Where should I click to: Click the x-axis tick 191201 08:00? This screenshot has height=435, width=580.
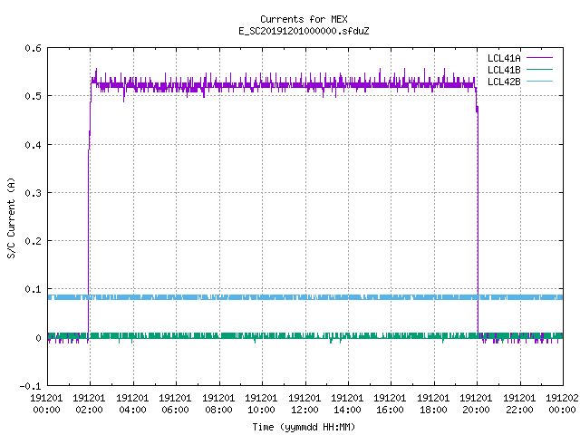pyautogui.click(x=218, y=404)
